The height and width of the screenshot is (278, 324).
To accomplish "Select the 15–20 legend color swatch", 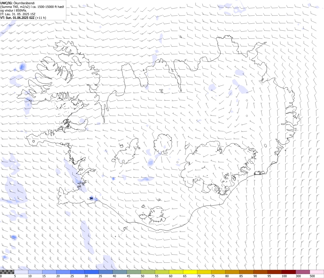I will coord(49,272).
